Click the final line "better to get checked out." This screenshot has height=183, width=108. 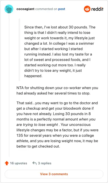coord(38,146)
